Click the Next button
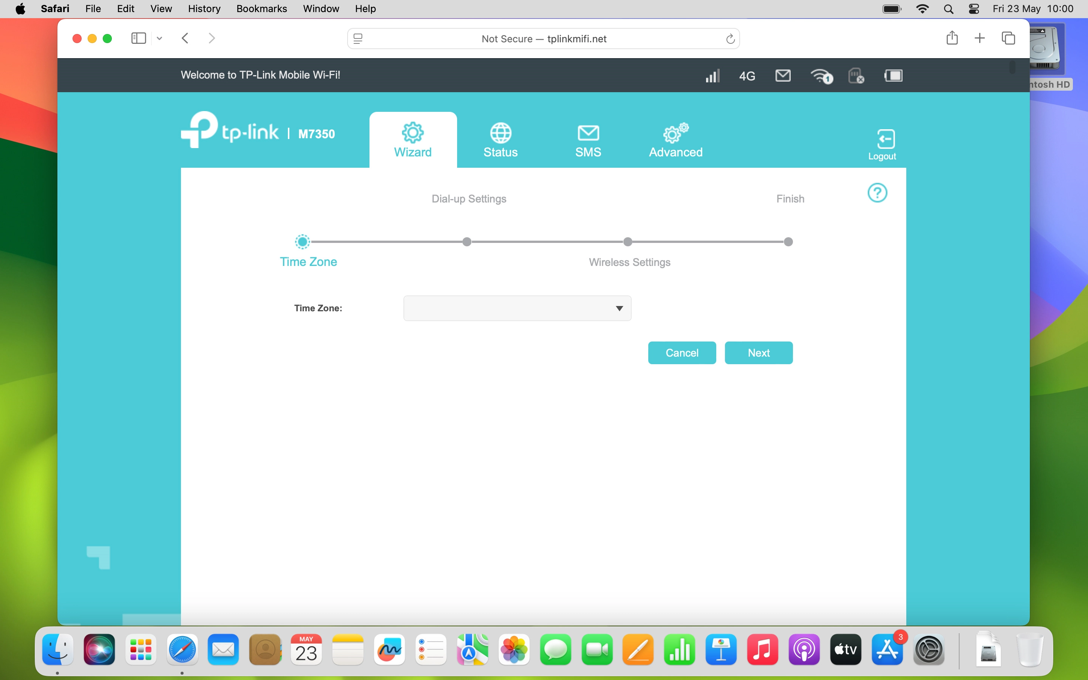Screen dimensions: 1088x680 tap(759, 352)
